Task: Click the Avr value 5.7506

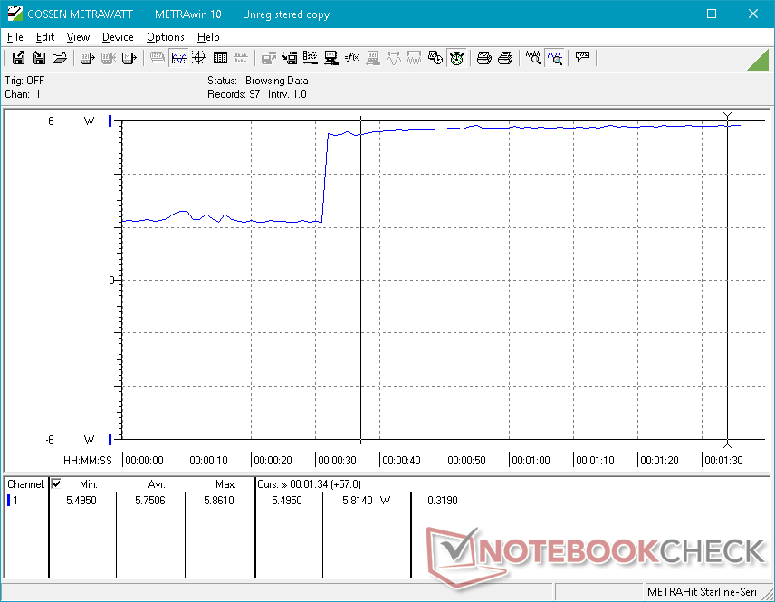Action: coord(149,501)
